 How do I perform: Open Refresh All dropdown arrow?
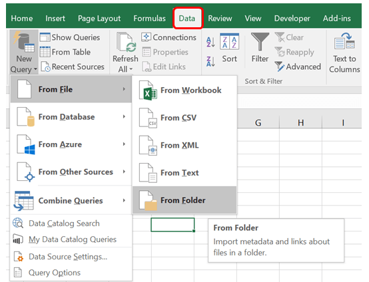pos(131,69)
